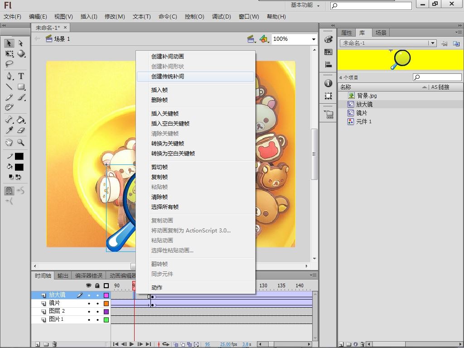Select the Brush tool

(x=21, y=97)
